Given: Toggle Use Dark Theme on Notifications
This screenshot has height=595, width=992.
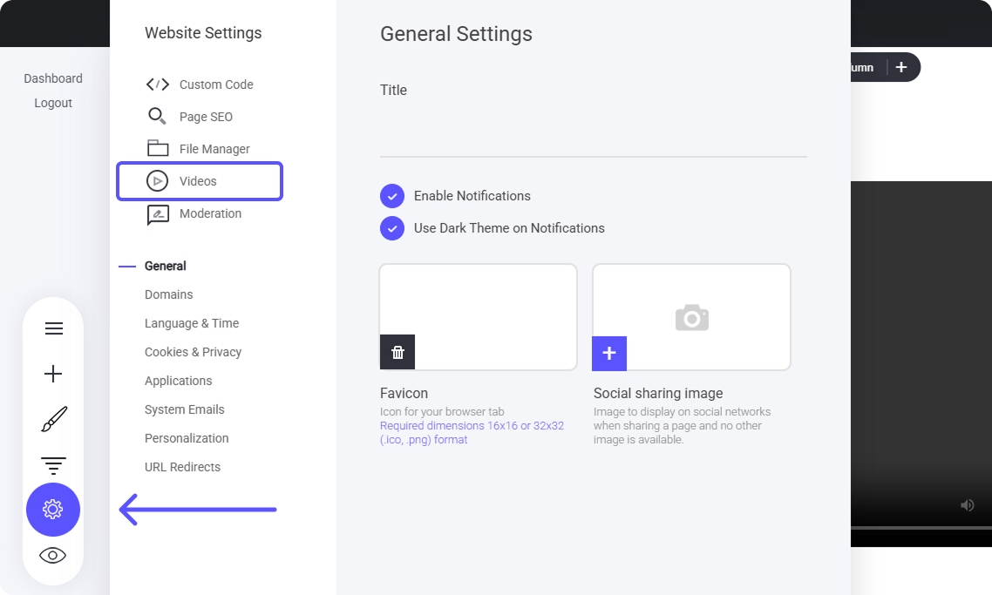Looking at the screenshot, I should [x=392, y=228].
